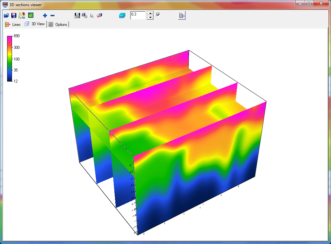Click the cyan layer slab icon
Viewport: 331px width, 244px height.
point(122,16)
